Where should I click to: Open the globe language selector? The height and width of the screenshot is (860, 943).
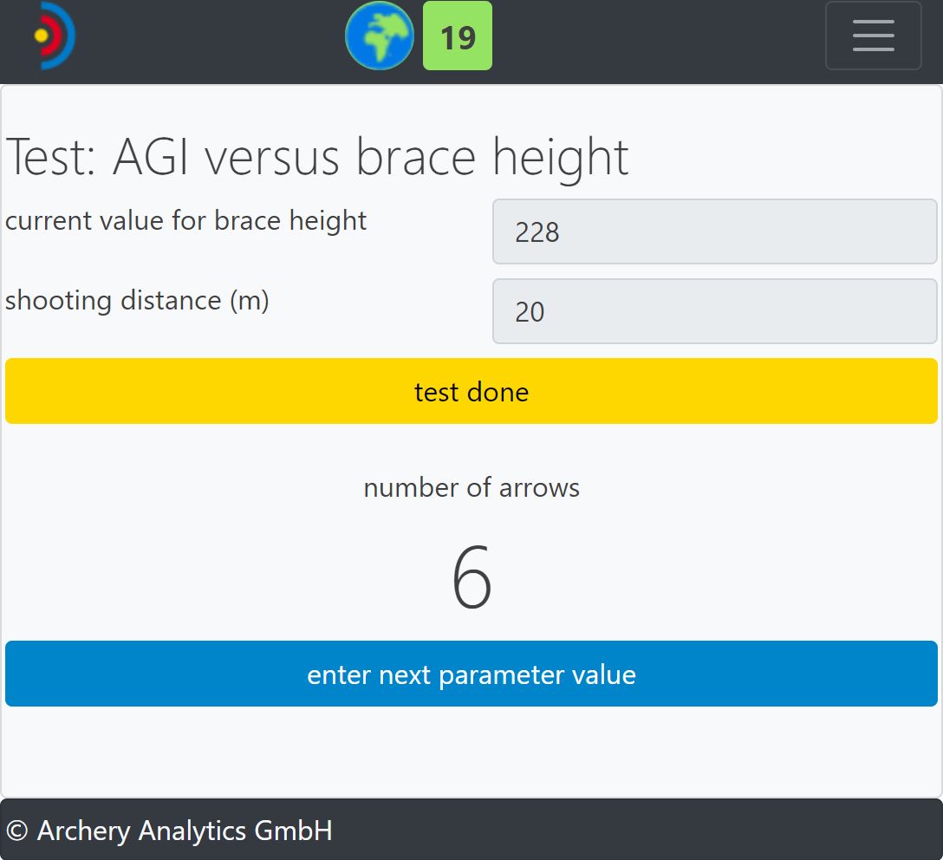click(379, 36)
